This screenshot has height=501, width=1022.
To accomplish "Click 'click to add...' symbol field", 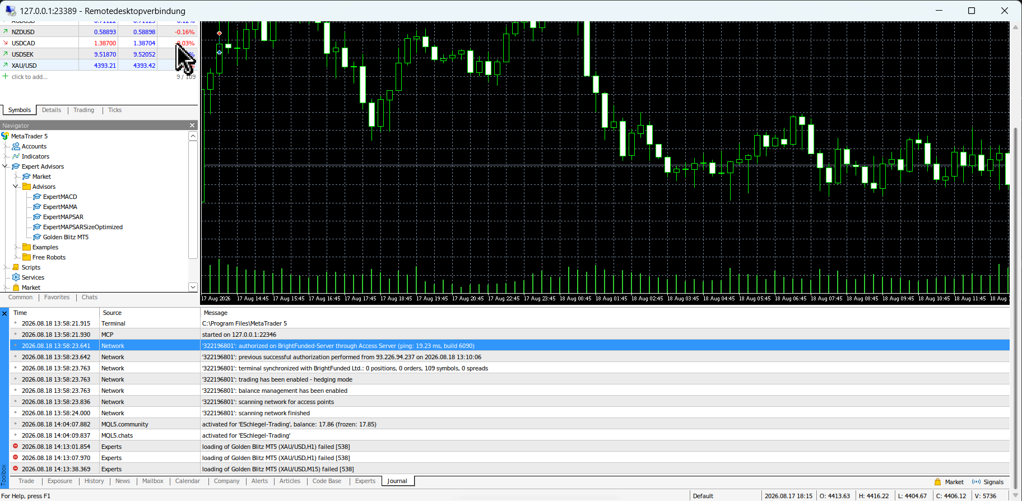I will 30,77.
